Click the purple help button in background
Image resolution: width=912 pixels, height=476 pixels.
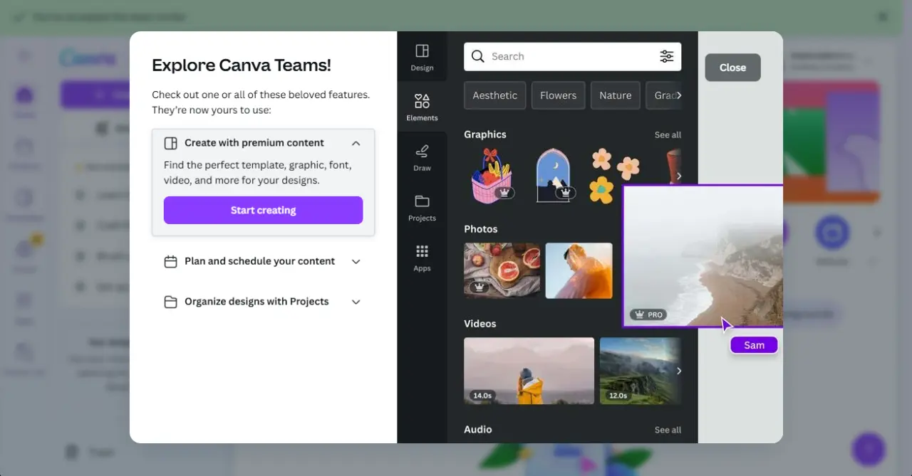point(868,449)
